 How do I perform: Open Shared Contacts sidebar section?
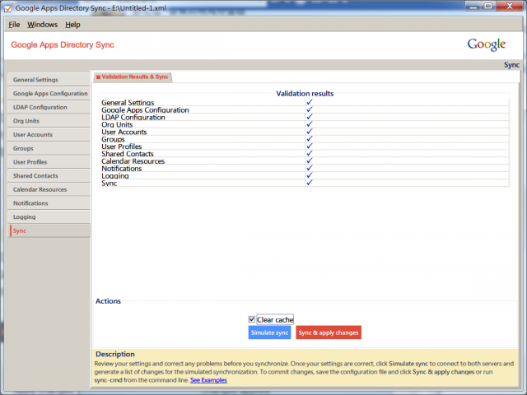coord(49,175)
